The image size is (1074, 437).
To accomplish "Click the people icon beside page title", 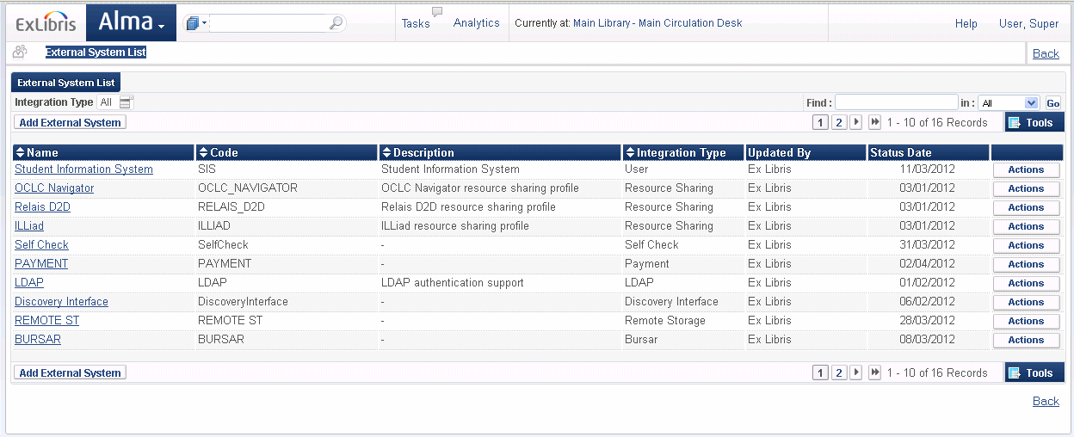I will point(19,52).
